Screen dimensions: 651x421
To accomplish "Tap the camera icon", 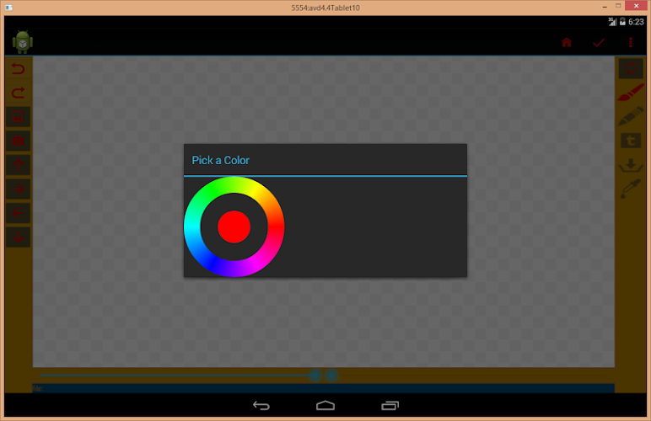I will tap(18, 141).
